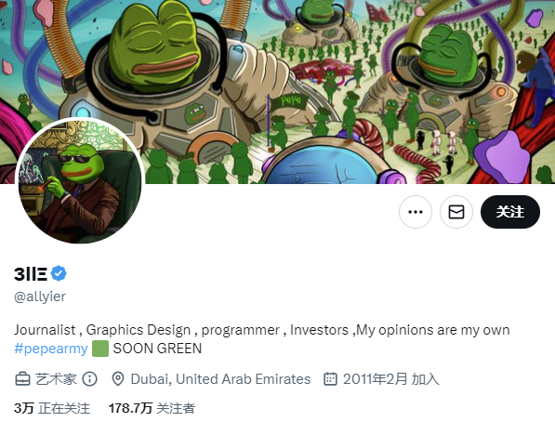
Task: Click the blue verified badge
Action: tap(59, 273)
